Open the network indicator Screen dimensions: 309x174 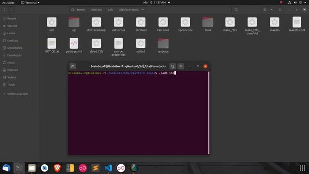(290, 2)
